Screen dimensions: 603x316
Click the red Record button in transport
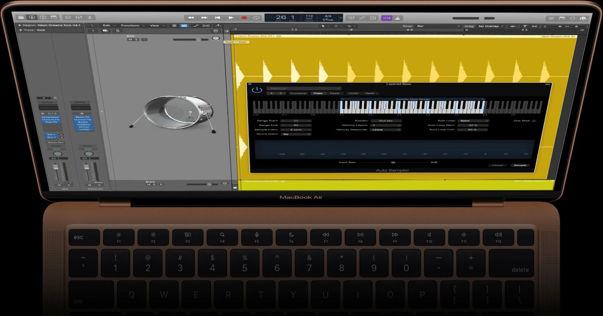point(244,18)
